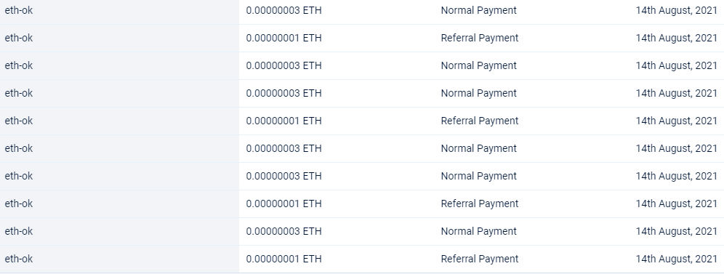Select the last Referral Payment label
The width and height of the screenshot is (724, 274).
click(479, 259)
